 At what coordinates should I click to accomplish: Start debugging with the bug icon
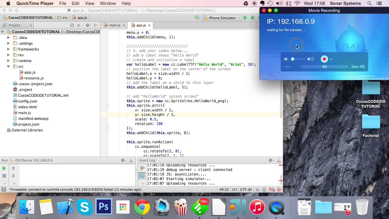[x=253, y=18]
